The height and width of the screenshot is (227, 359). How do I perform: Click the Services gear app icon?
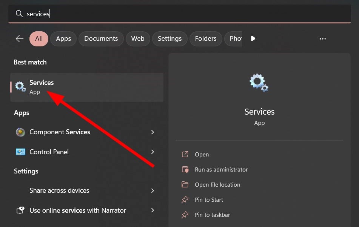coord(20,86)
